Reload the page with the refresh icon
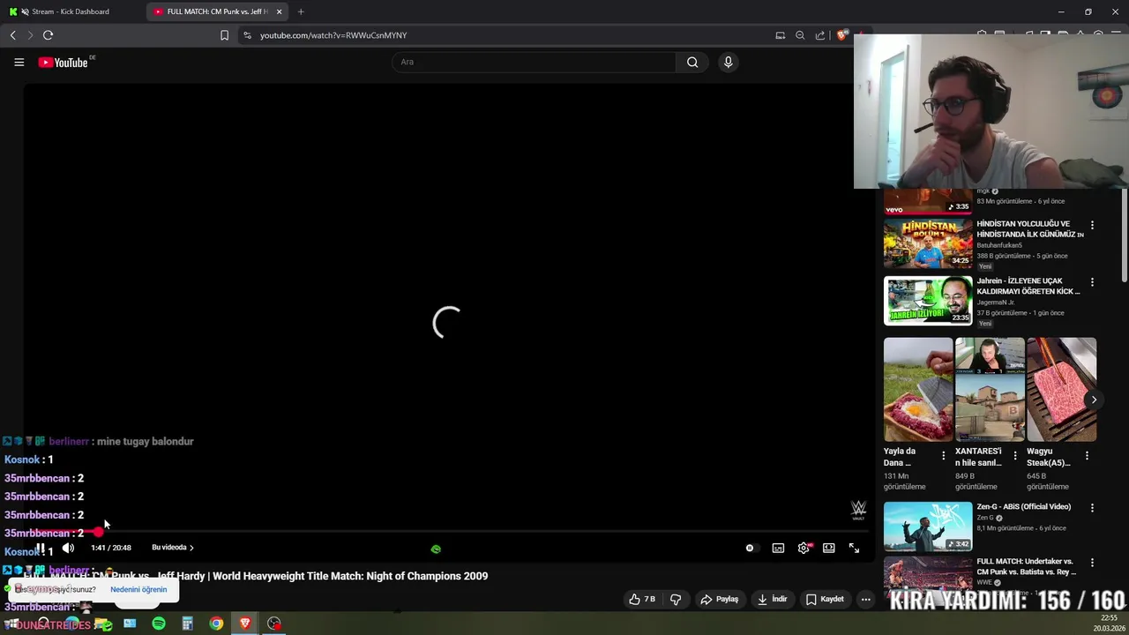This screenshot has height=635, width=1129. coord(48,35)
